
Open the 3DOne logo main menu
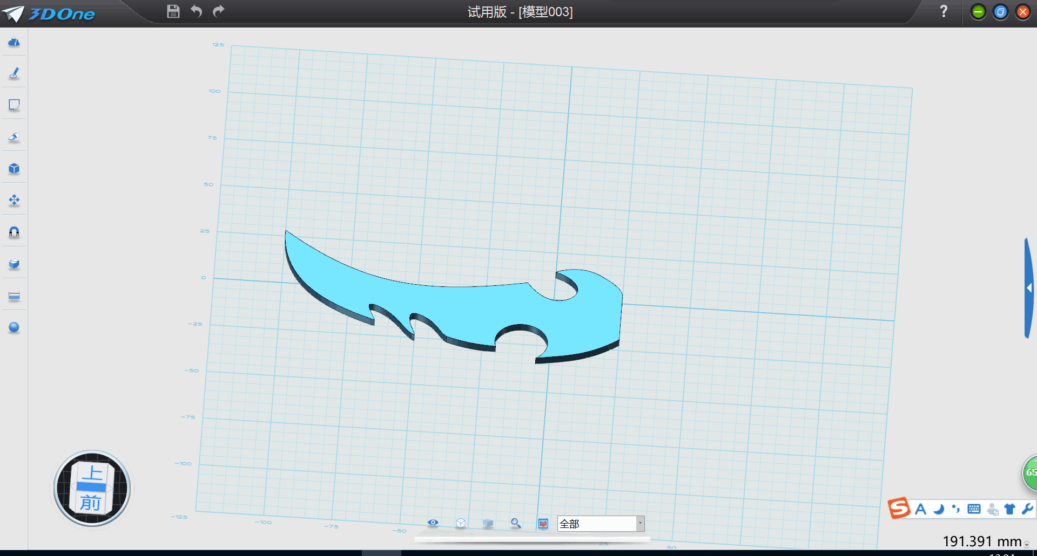click(49, 13)
